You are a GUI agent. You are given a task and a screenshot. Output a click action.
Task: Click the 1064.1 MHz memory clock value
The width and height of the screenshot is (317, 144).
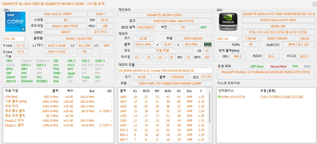143,44
